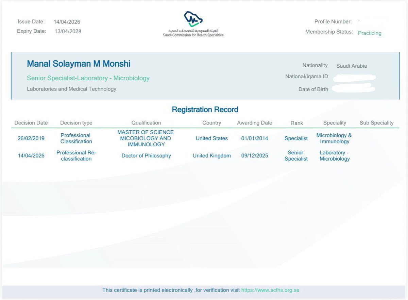408x300 pixels.
Task: Click the Country column header
Action: click(x=211, y=123)
